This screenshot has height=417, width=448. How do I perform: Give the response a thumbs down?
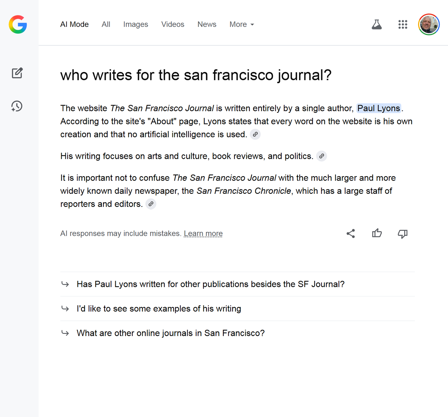point(403,234)
